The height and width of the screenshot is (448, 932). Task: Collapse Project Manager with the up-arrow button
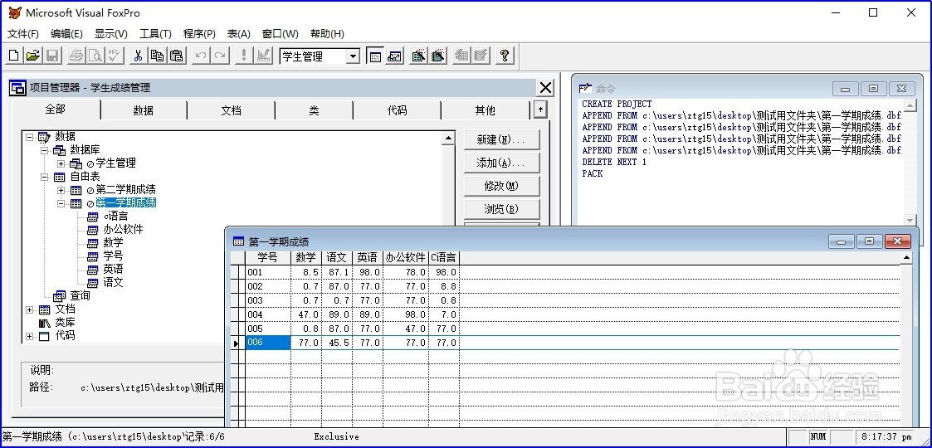coord(539,110)
